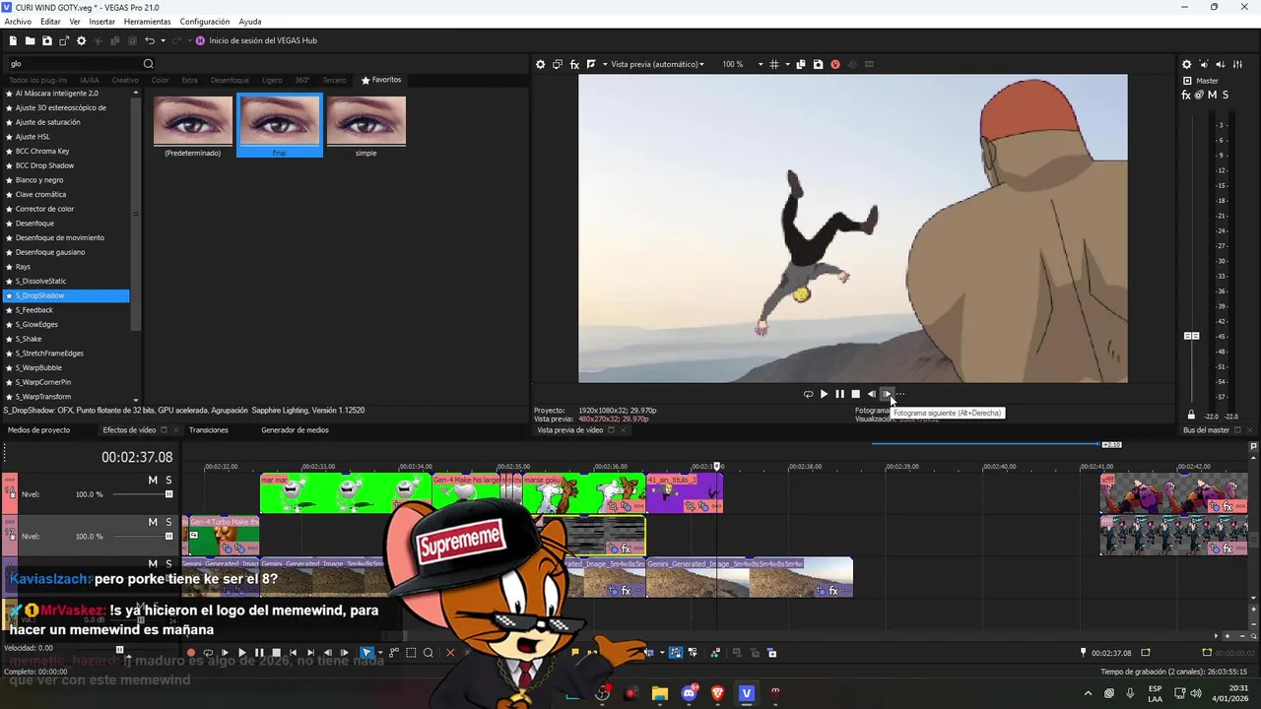The image size is (1261, 709).
Task: Select the zoom magnifier edit tool
Action: point(428,653)
